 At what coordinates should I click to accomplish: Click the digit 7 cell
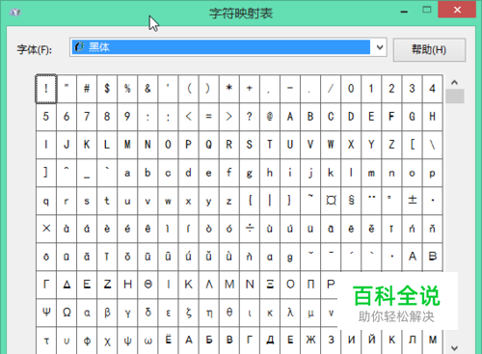pyautogui.click(x=87, y=117)
